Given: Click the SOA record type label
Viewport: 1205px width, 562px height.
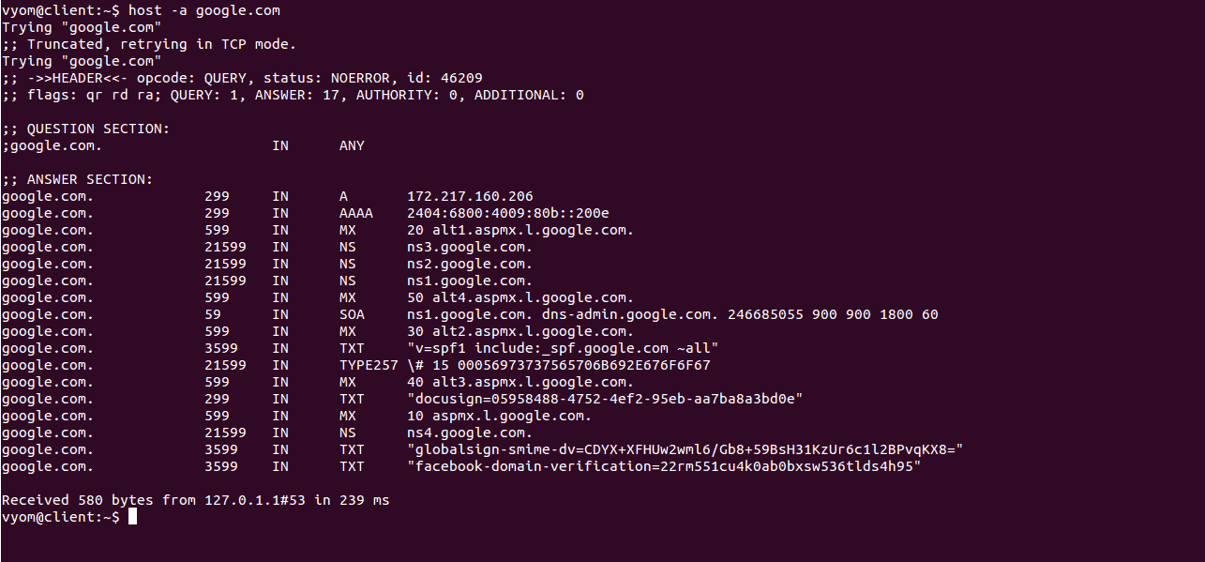Looking at the screenshot, I should [x=352, y=314].
